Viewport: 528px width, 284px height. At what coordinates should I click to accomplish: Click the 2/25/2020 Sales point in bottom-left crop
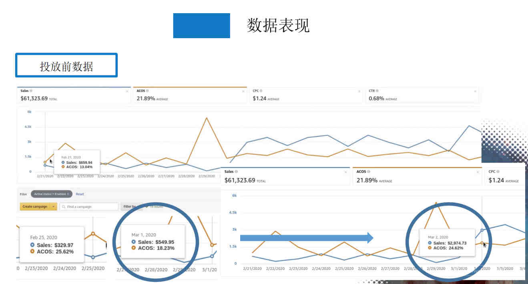[93, 257]
